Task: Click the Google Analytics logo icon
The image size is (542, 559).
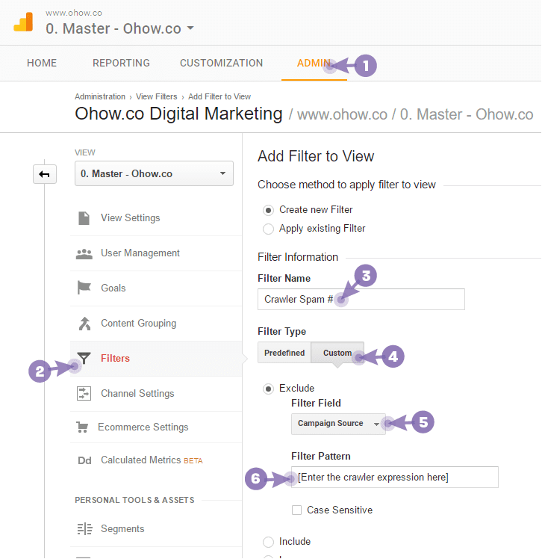Action: coord(23,22)
